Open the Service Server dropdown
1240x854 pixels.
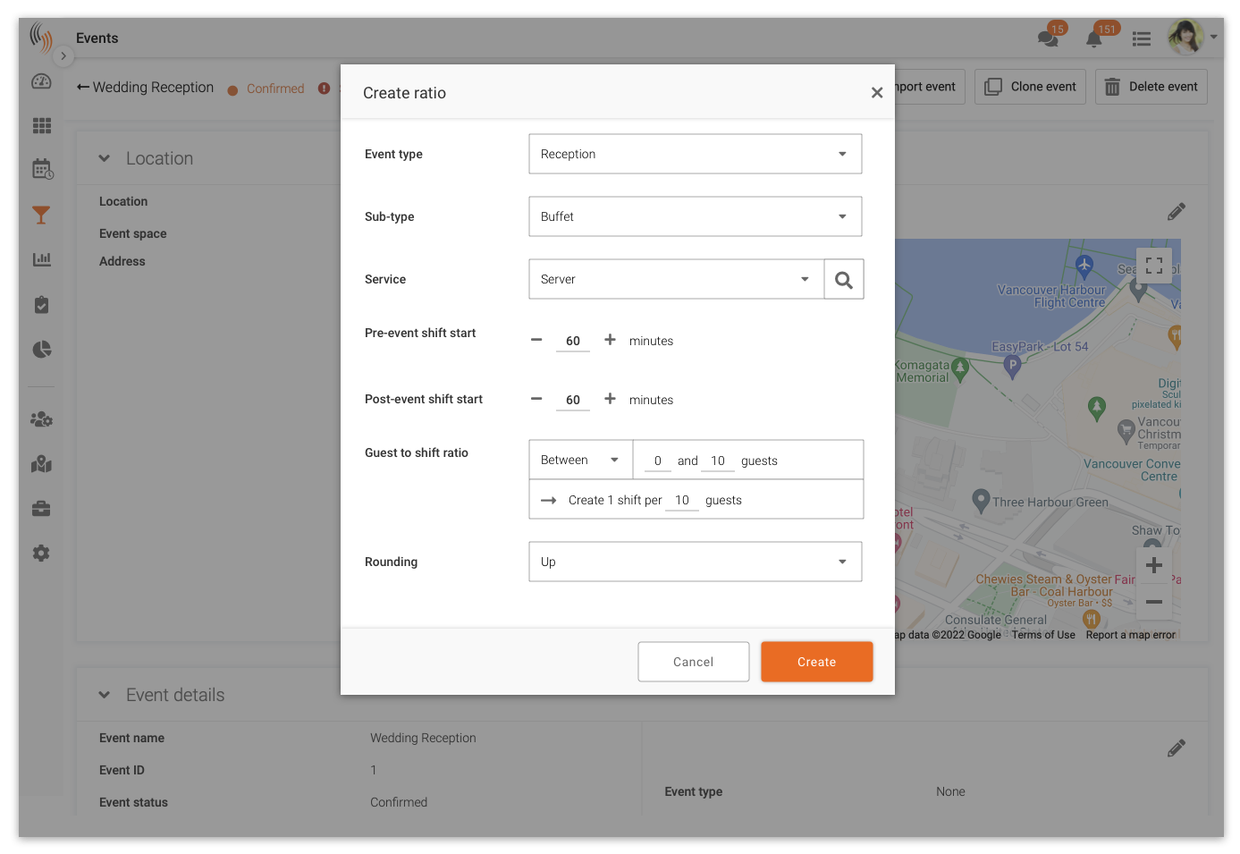[677, 279]
